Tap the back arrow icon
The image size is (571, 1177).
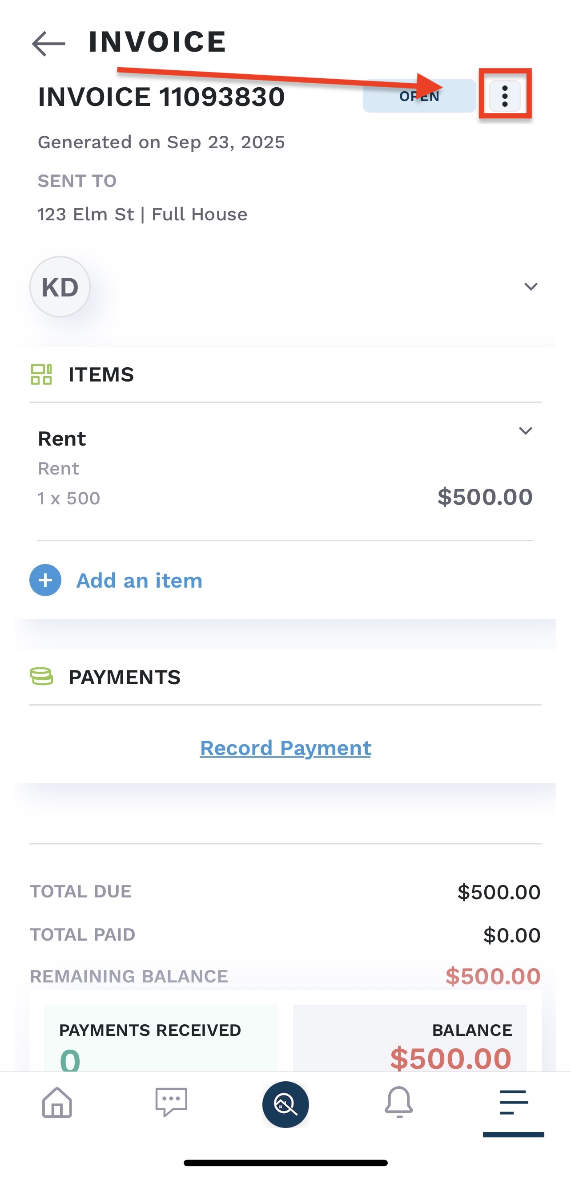[x=48, y=44]
